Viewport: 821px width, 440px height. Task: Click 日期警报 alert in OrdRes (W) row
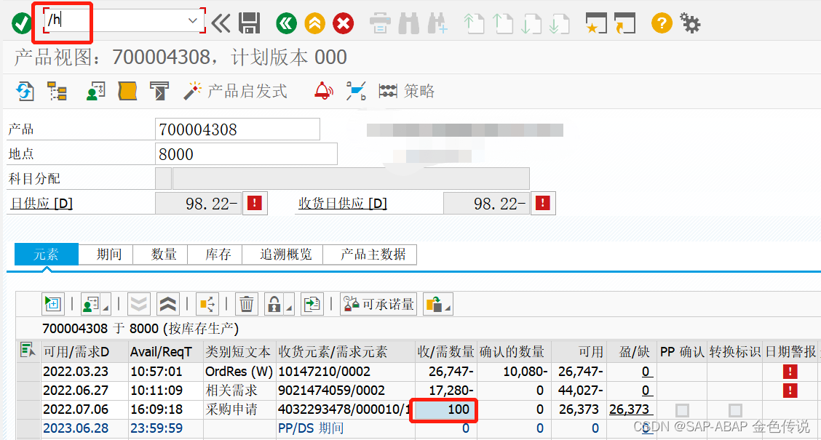pyautogui.click(x=790, y=372)
